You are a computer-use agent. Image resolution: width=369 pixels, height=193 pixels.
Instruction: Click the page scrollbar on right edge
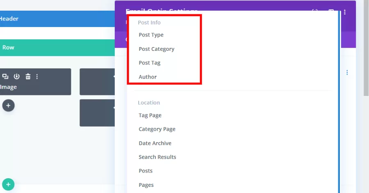pos(366,48)
